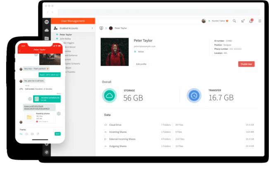Click the Edit profile button

click(141, 64)
